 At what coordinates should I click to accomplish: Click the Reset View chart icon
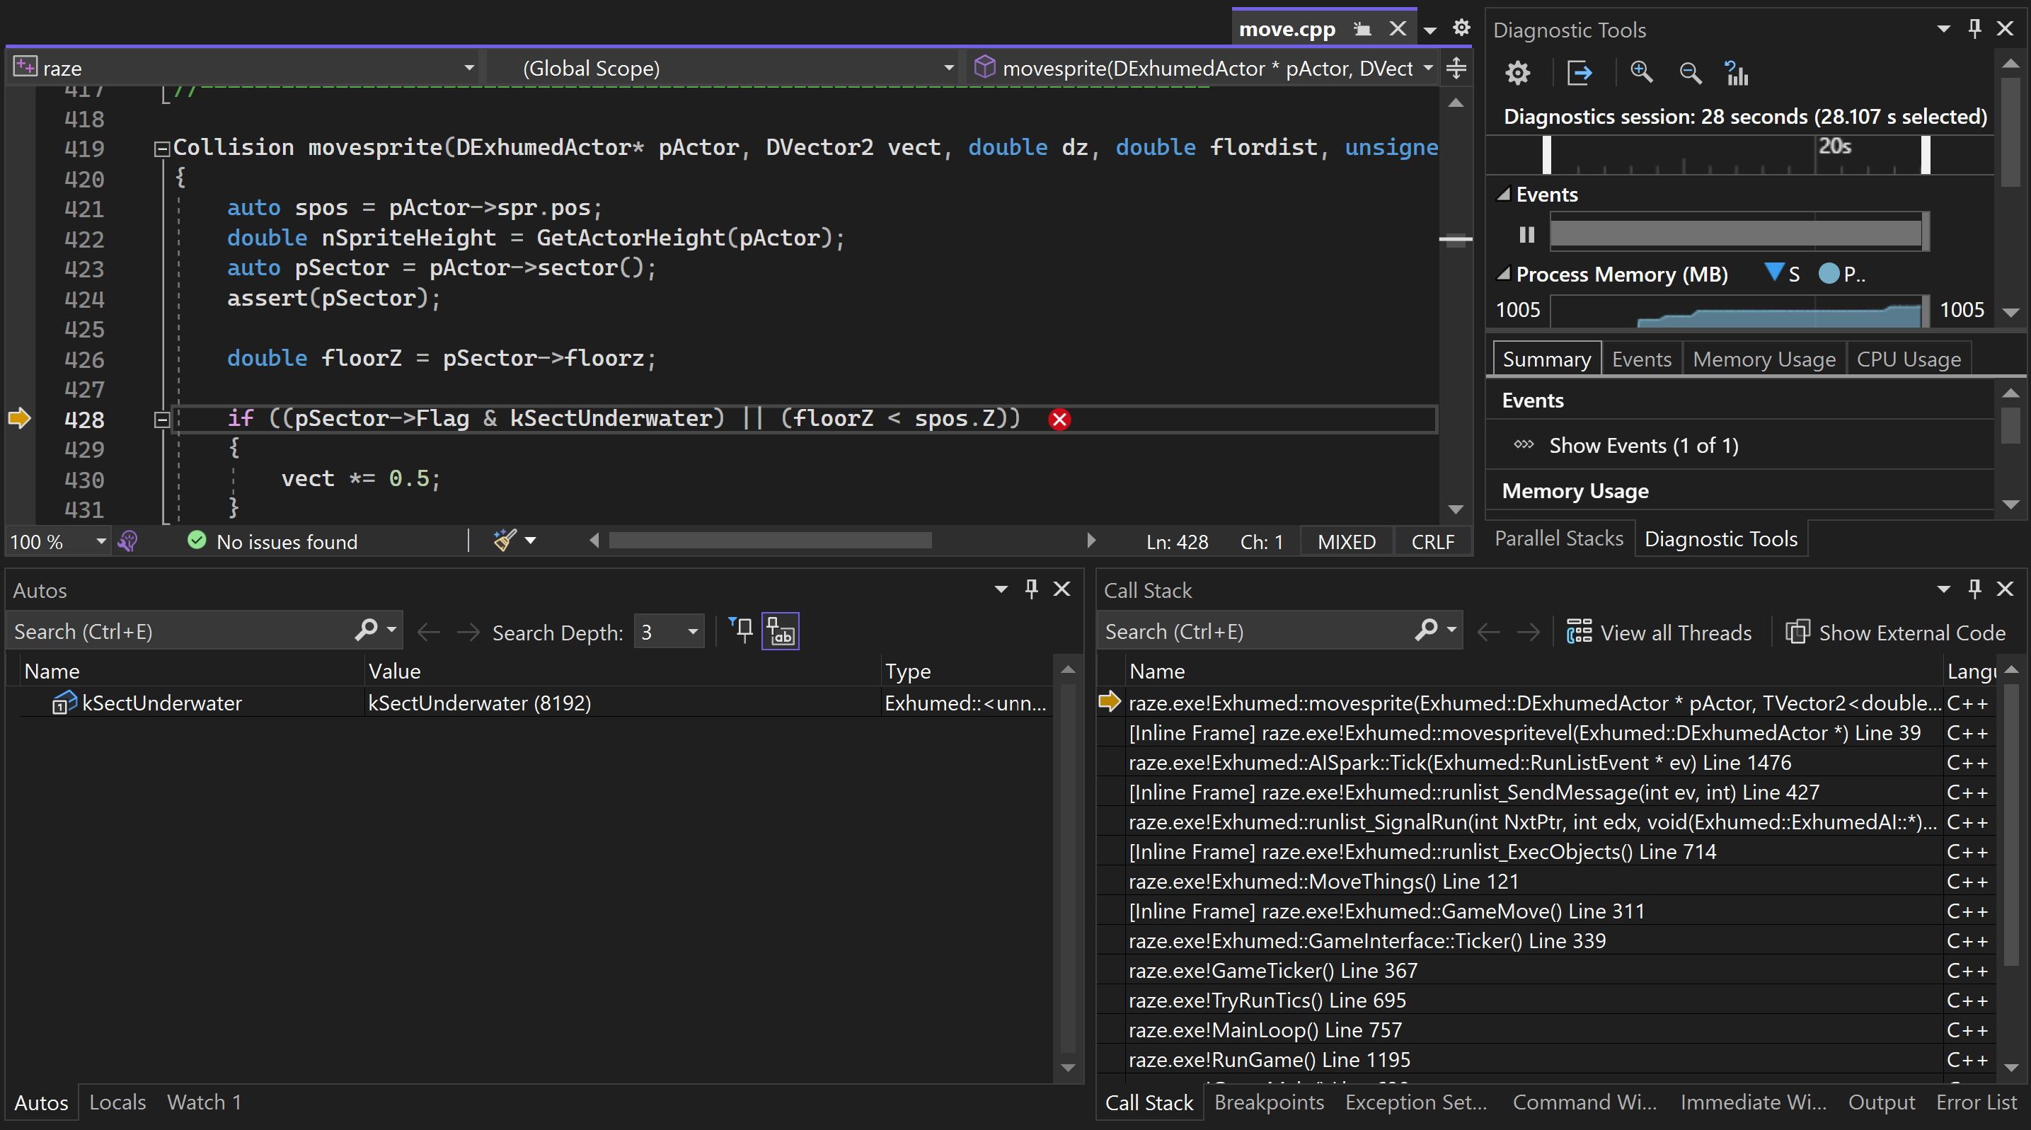(x=1736, y=74)
